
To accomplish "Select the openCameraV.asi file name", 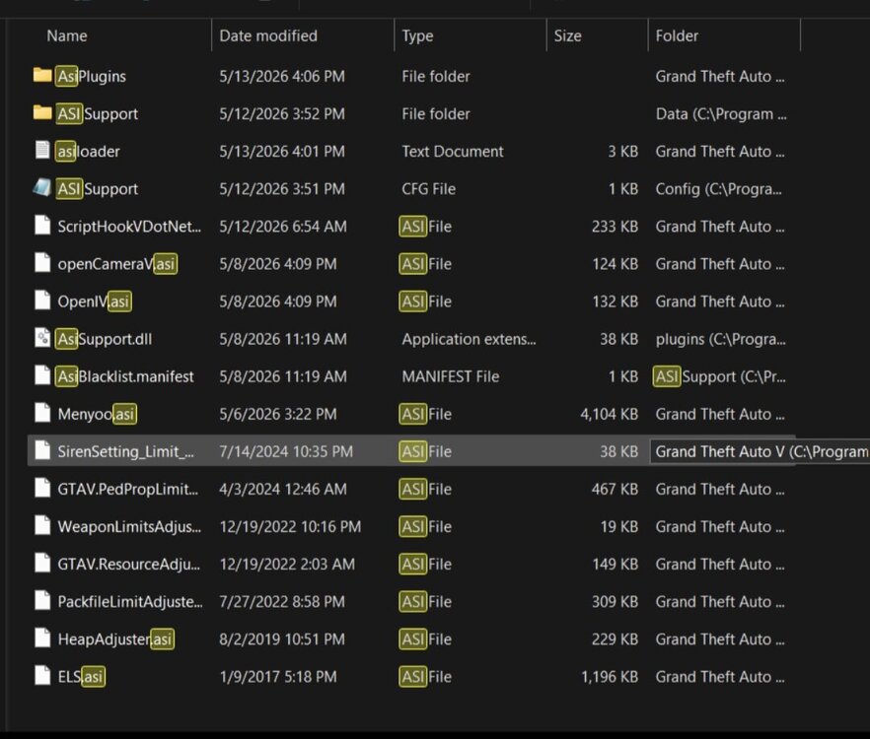I will coord(117,264).
